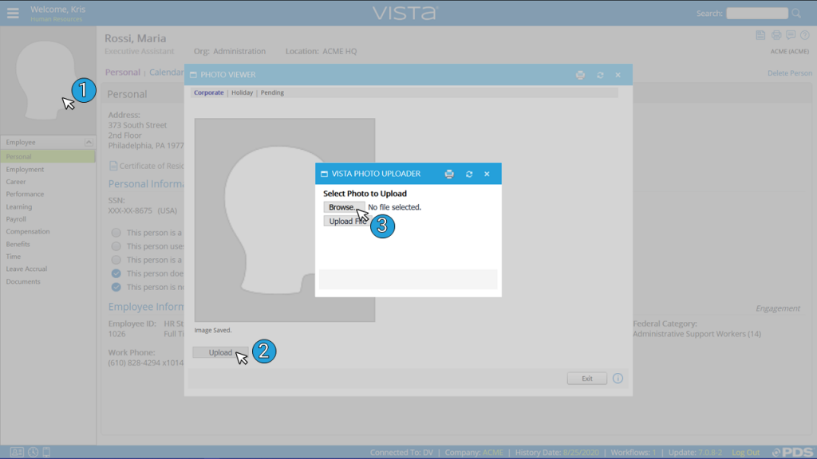Image resolution: width=817 pixels, height=459 pixels.
Task: Click the employee photo in left sidebar
Action: 47,79
